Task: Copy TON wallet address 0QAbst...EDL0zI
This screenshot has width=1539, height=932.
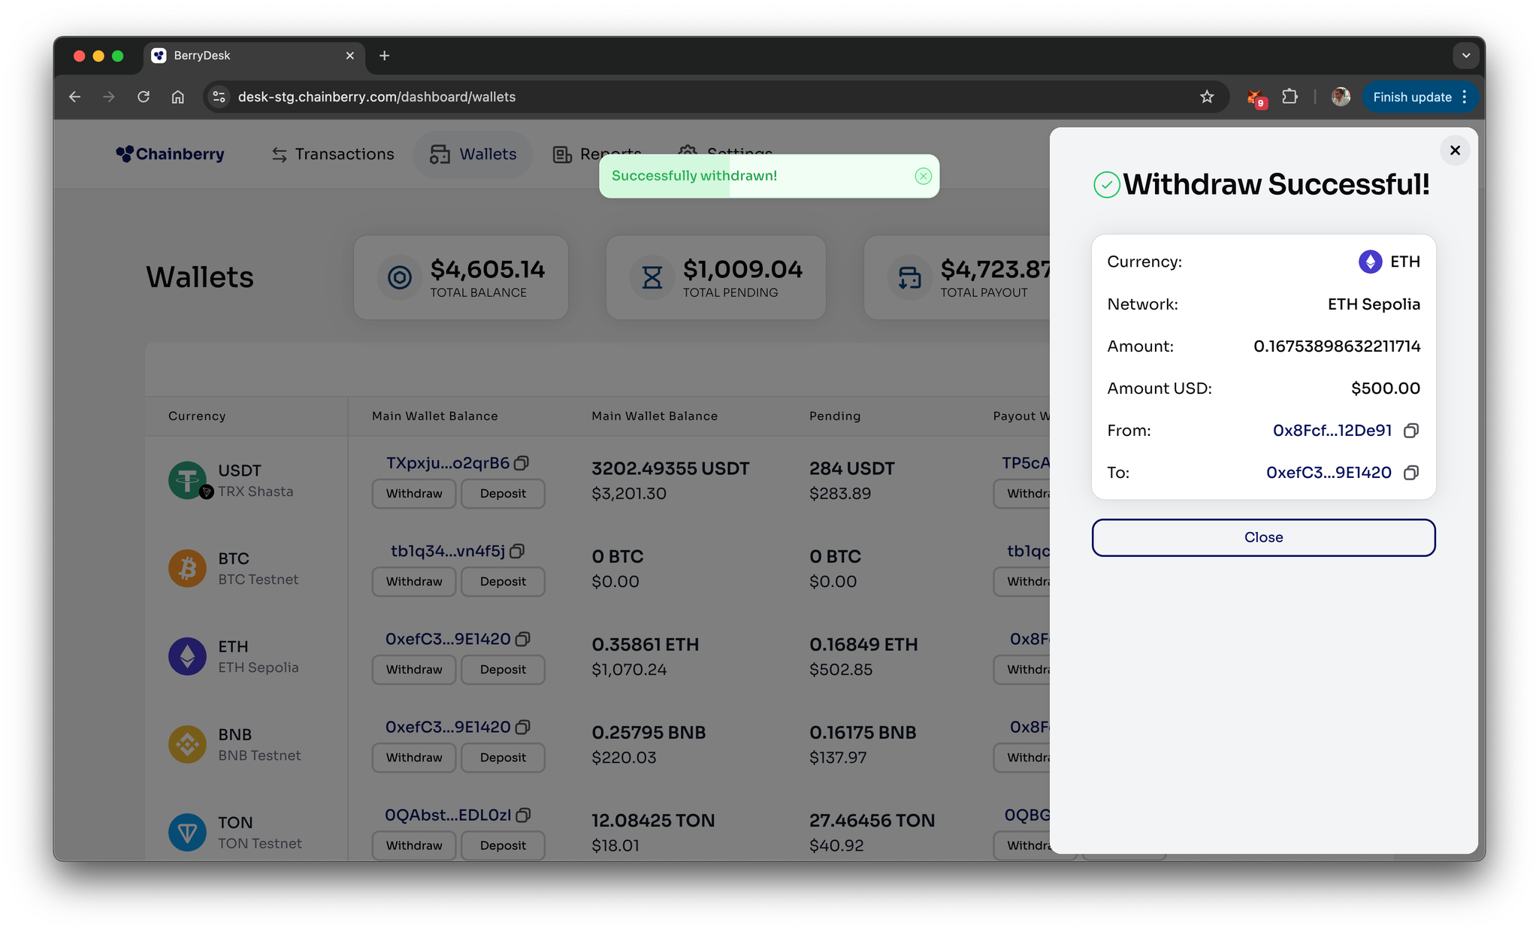Action: [524, 815]
